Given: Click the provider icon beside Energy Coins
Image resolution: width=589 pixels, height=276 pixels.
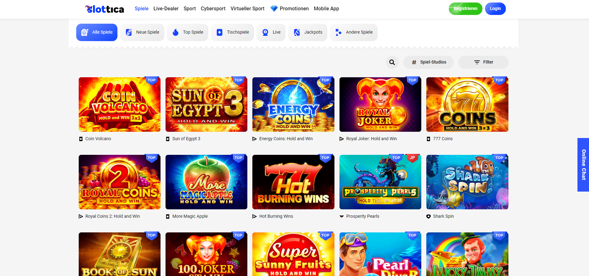Looking at the screenshot, I should click(x=255, y=139).
